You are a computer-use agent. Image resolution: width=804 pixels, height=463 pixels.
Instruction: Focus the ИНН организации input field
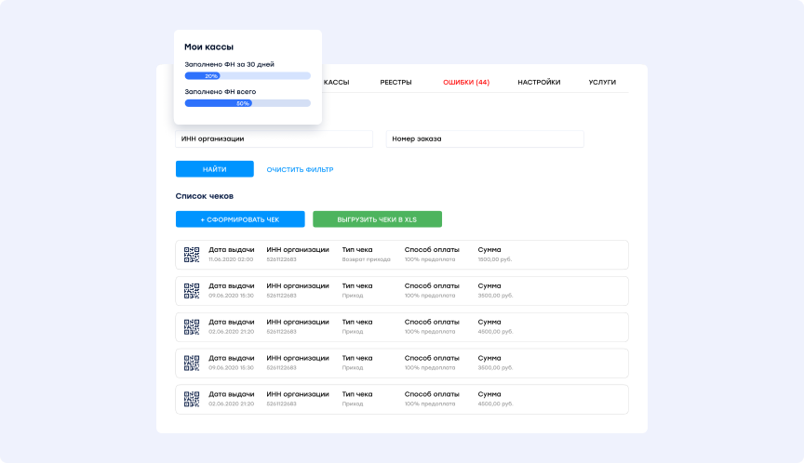(x=274, y=139)
